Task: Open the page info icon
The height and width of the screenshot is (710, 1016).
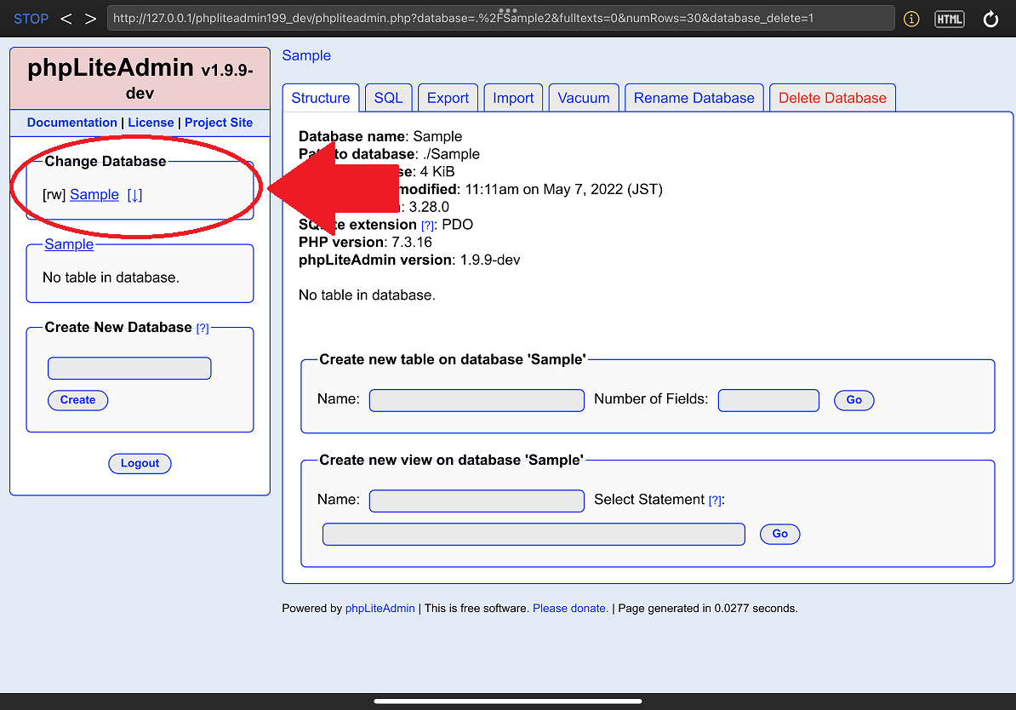Action: (911, 19)
